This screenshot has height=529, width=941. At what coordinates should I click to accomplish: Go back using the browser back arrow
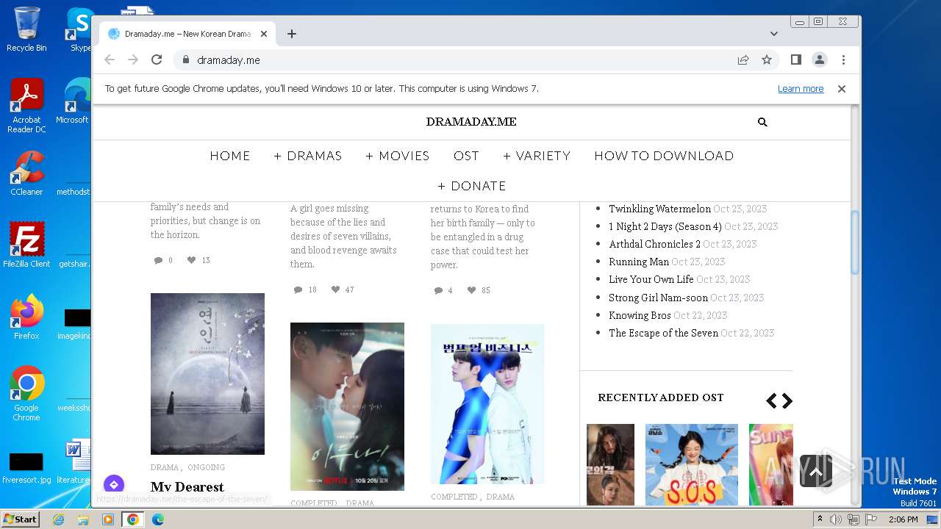click(x=110, y=60)
